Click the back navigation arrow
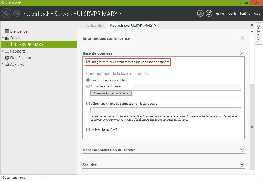This screenshot has width=263, height=181. 7,13
